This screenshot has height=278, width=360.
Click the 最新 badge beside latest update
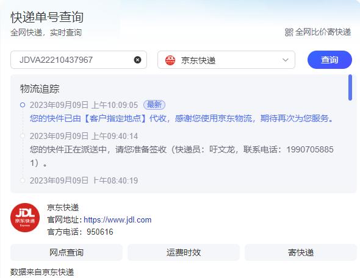[154, 105]
